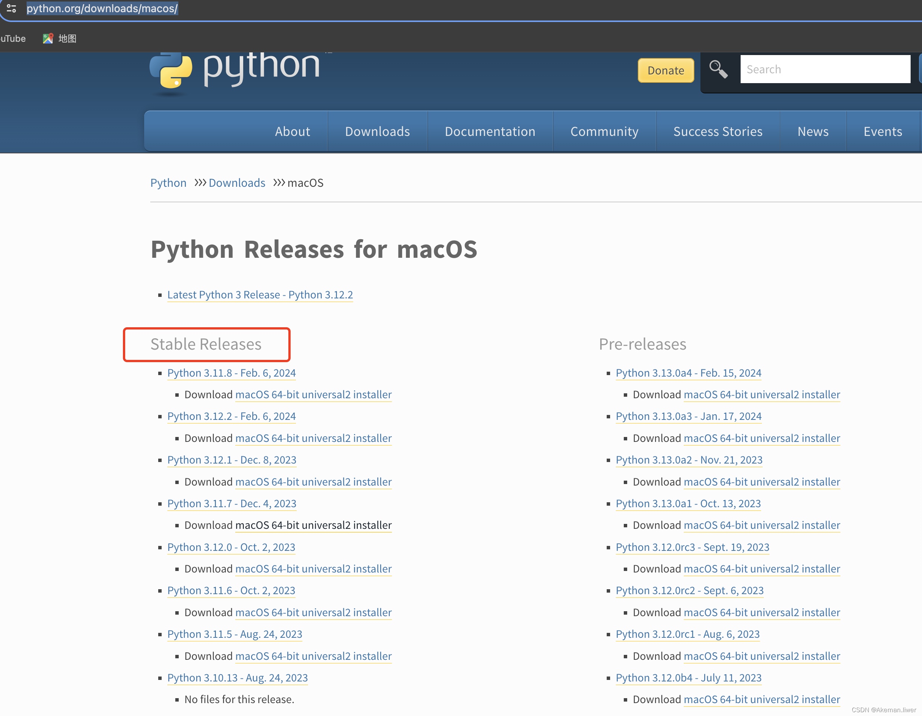Open Latest Python 3 Release 3.12.2 link

coord(260,295)
